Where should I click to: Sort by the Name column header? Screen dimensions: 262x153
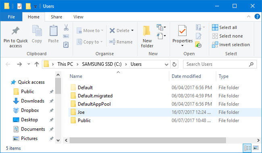point(76,76)
